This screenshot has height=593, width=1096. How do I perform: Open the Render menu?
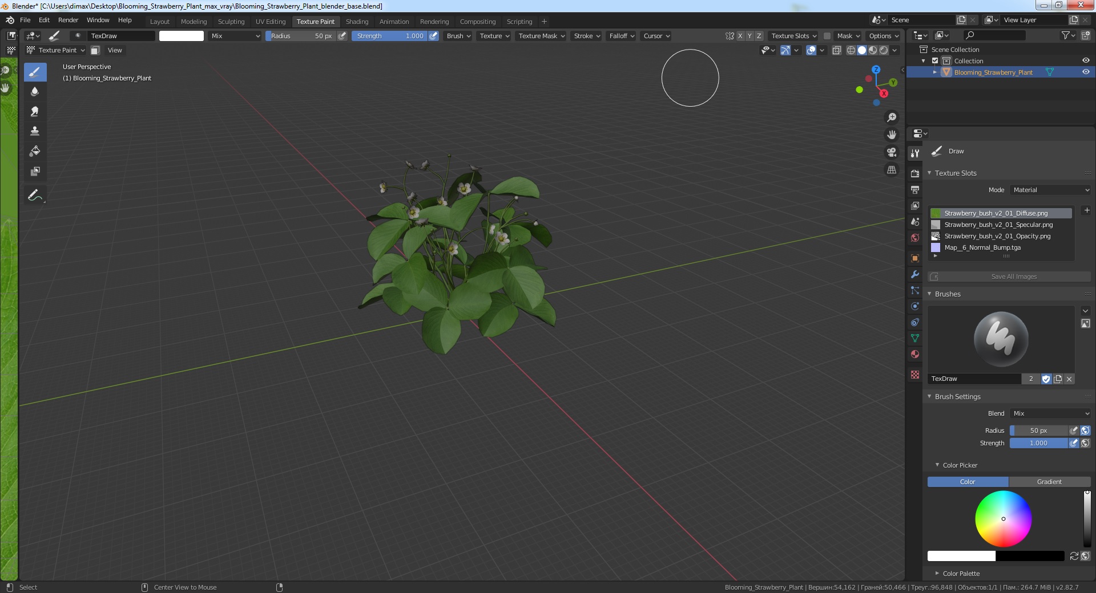tap(68, 20)
